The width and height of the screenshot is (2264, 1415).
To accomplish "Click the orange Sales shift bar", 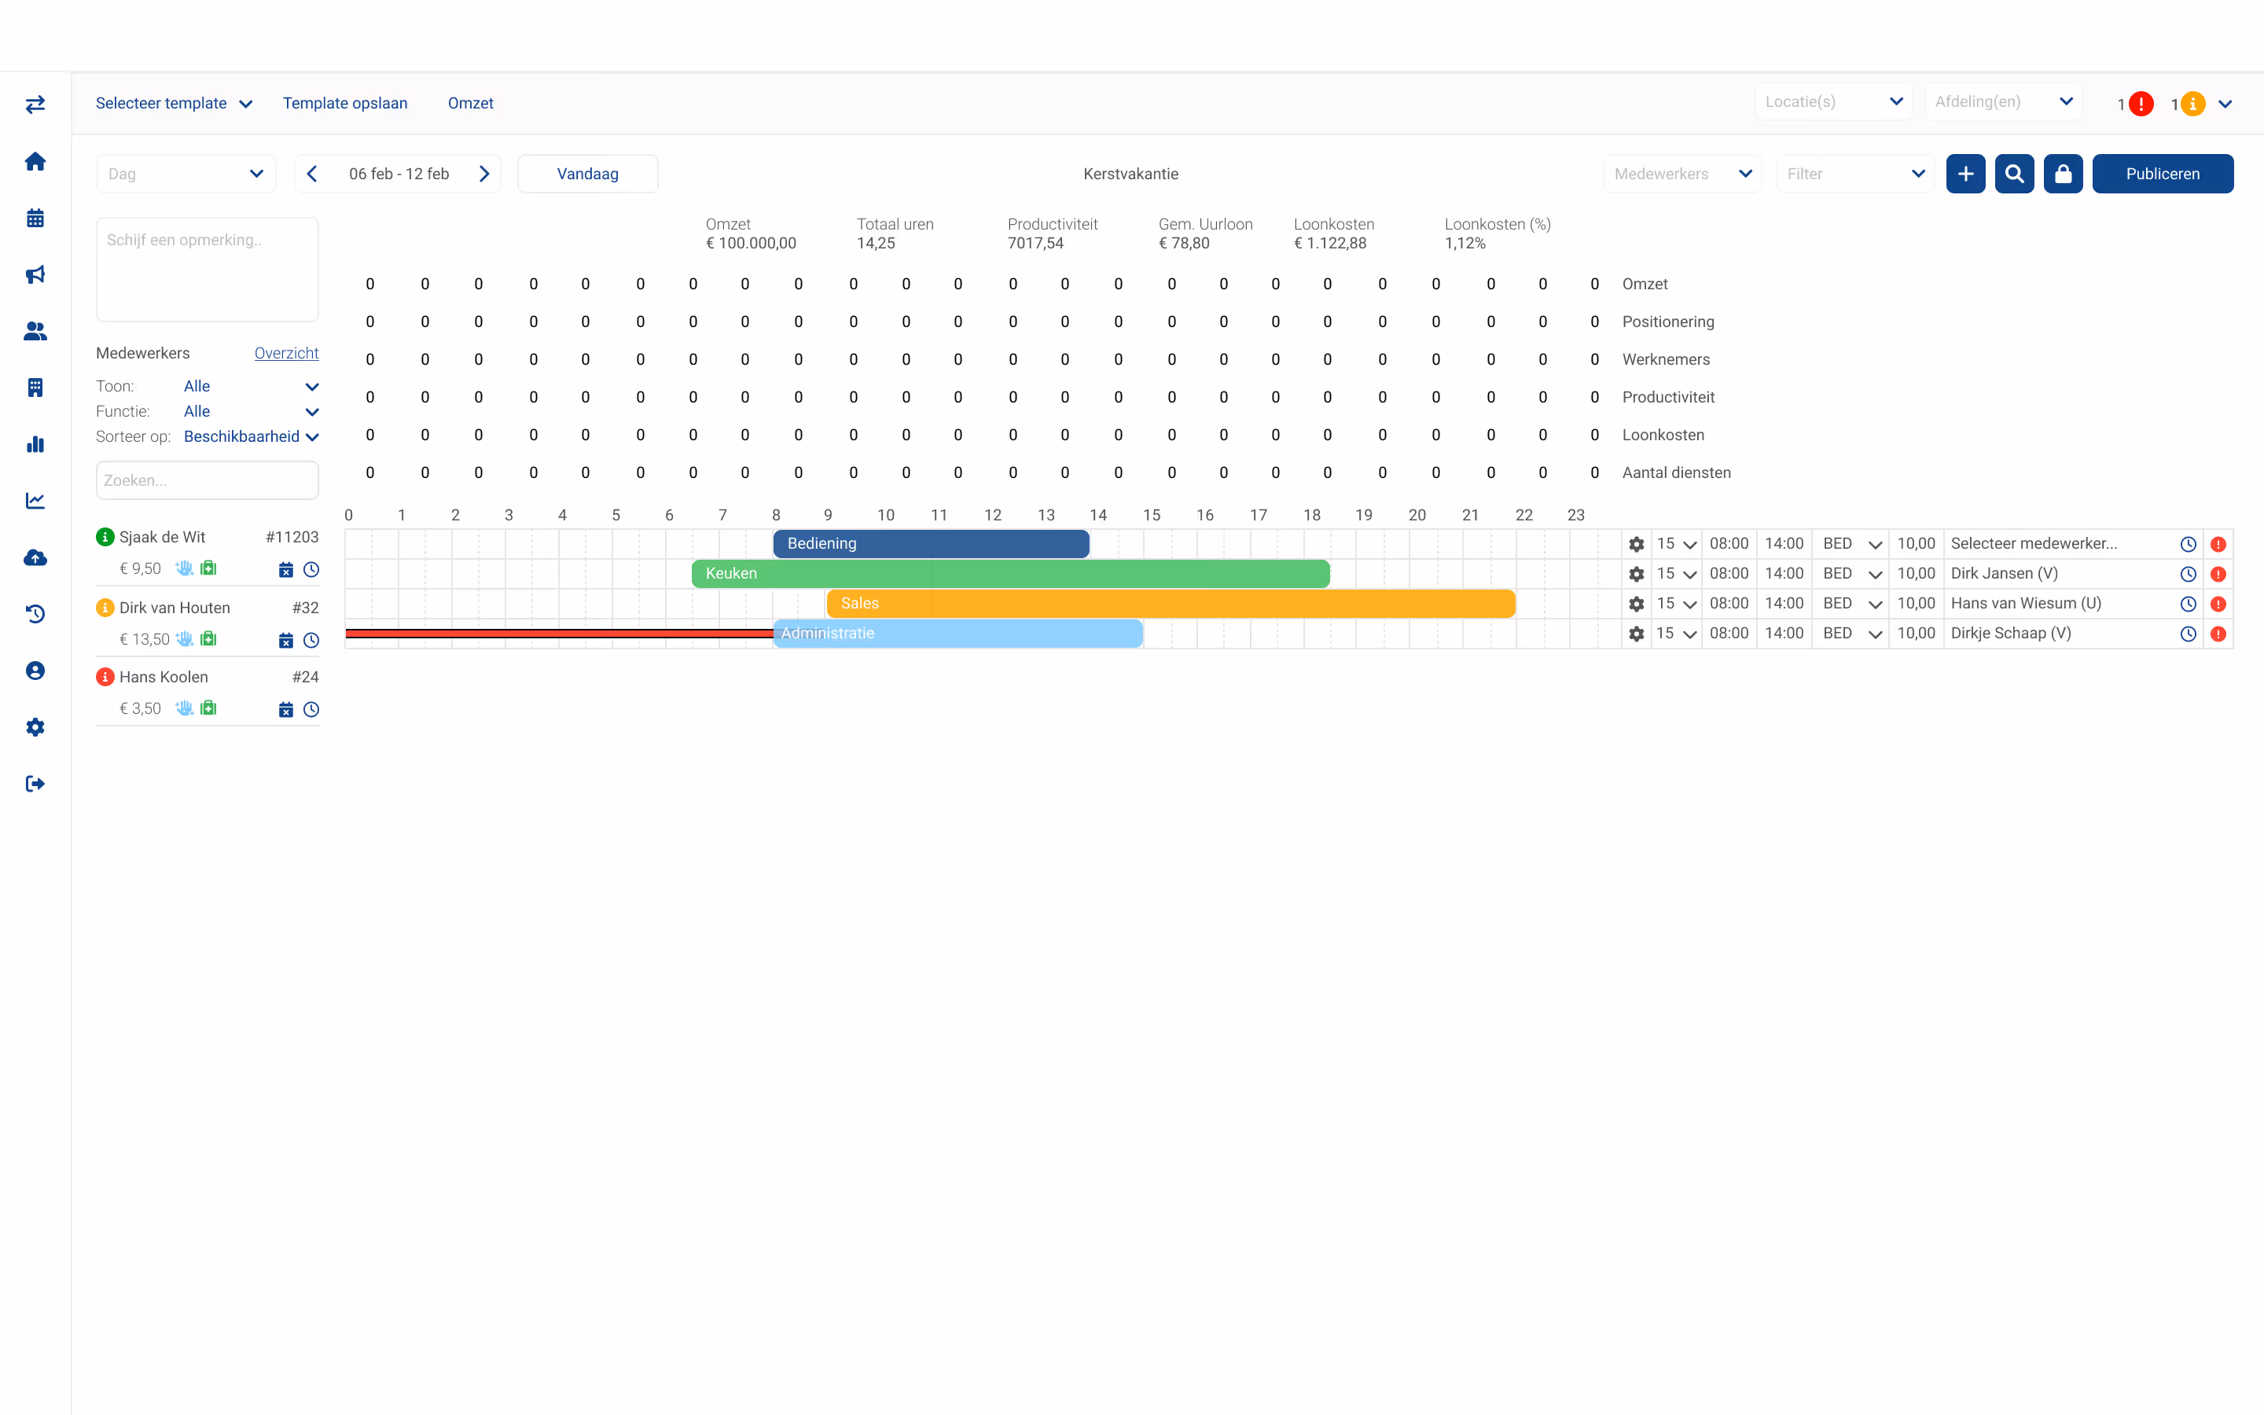I will pos(1170,604).
